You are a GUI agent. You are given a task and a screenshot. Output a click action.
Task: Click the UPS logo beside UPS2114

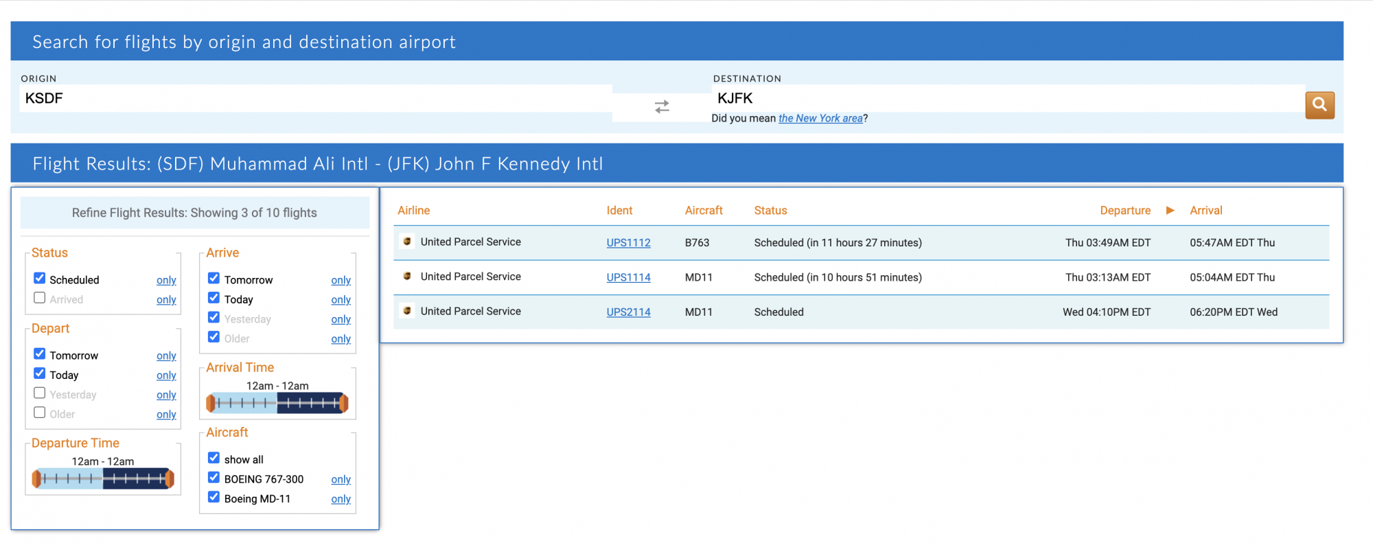(407, 311)
